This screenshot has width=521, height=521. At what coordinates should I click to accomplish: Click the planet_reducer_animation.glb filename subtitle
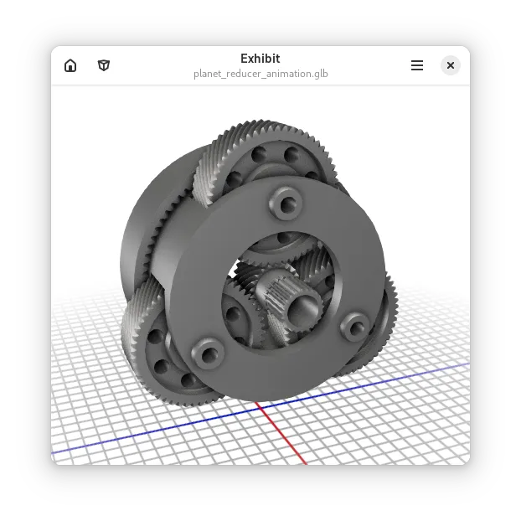click(x=260, y=74)
